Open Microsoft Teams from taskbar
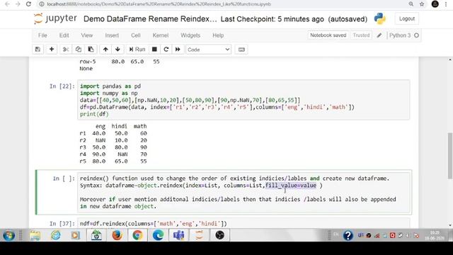Screen dimensions: 453x255 pos(179,235)
